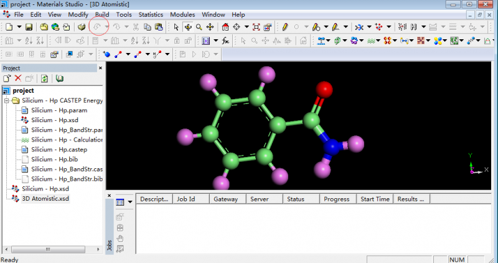Open the Modules menu
Screen dimensions: 498x263
click(x=182, y=14)
